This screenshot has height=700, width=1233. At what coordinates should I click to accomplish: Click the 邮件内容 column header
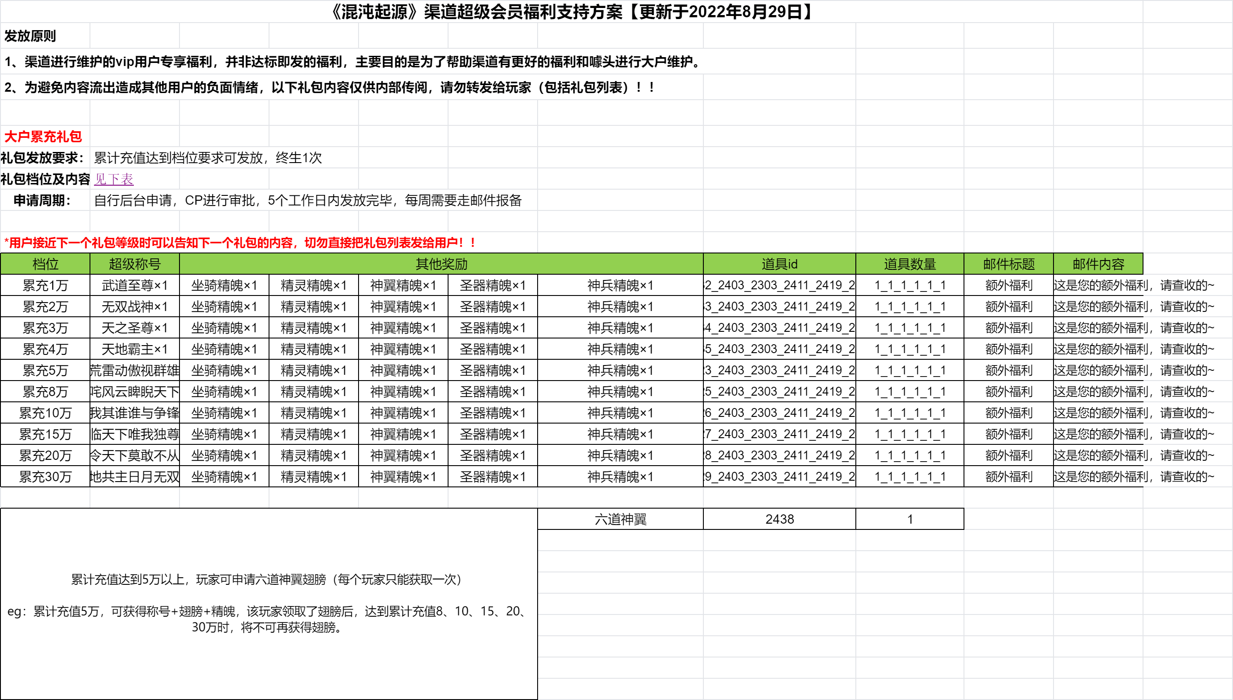click(x=1098, y=264)
